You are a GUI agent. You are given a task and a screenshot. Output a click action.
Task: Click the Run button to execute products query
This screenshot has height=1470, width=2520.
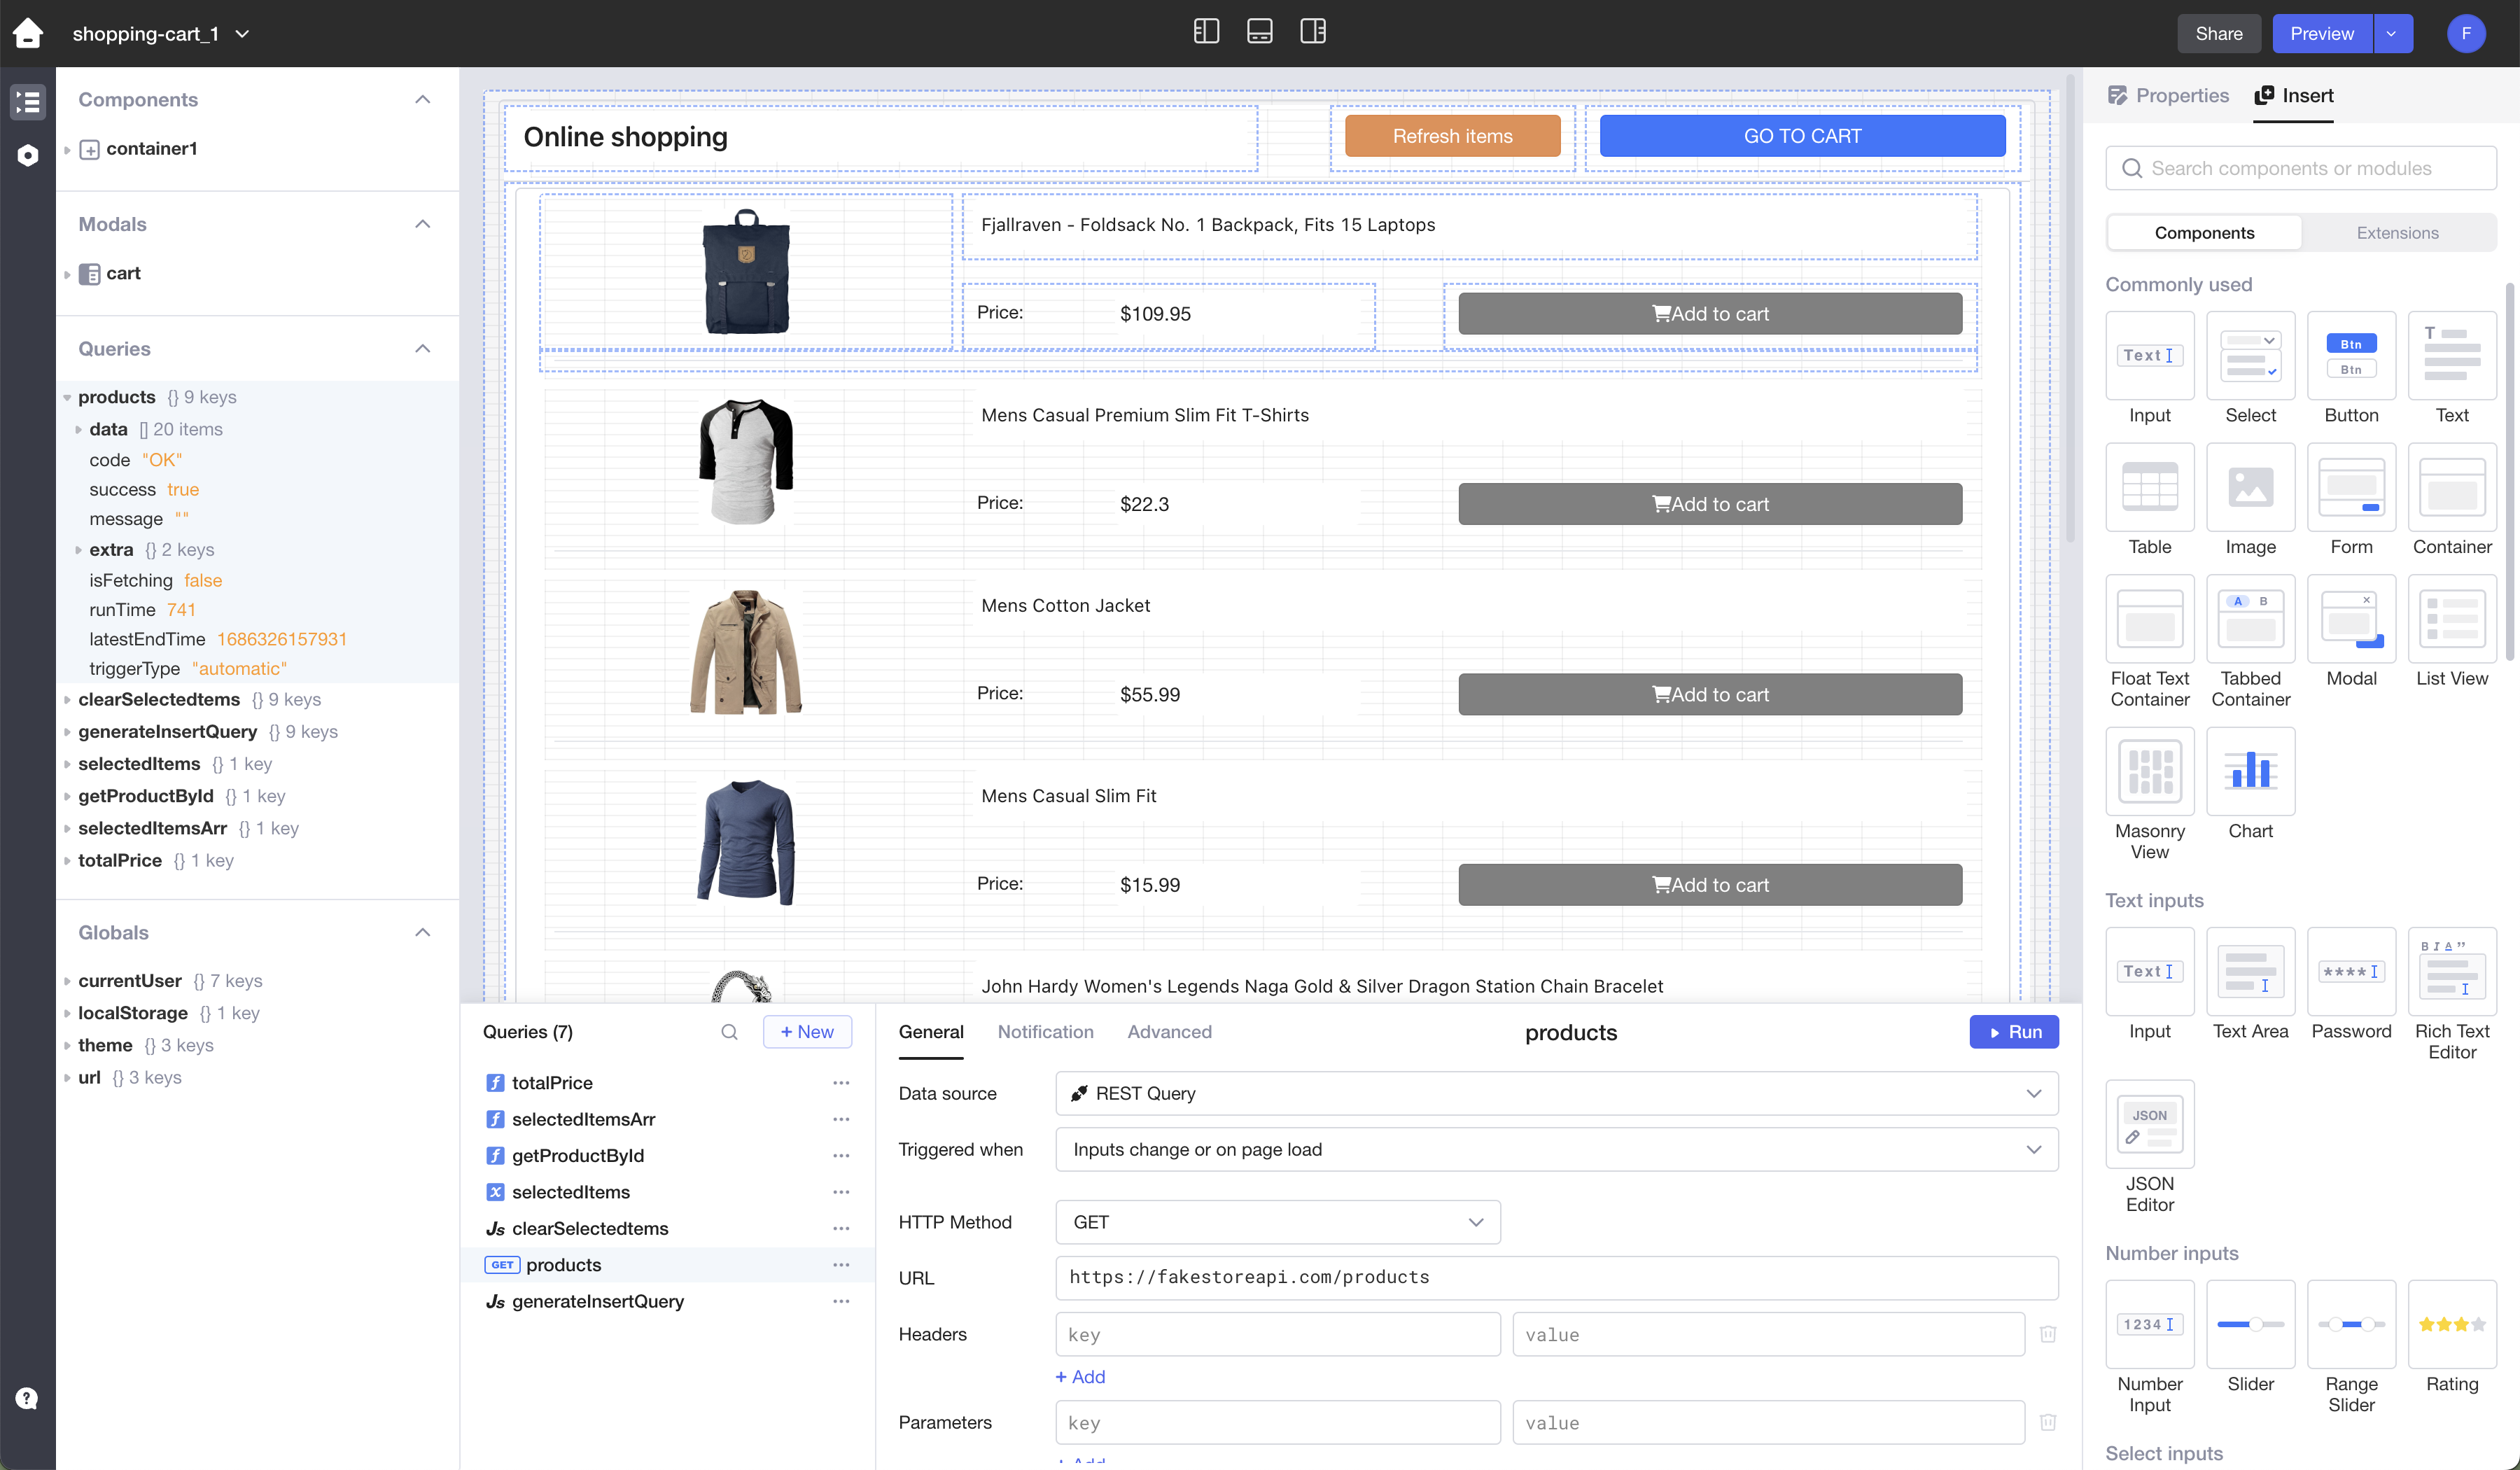pyautogui.click(x=2012, y=1030)
